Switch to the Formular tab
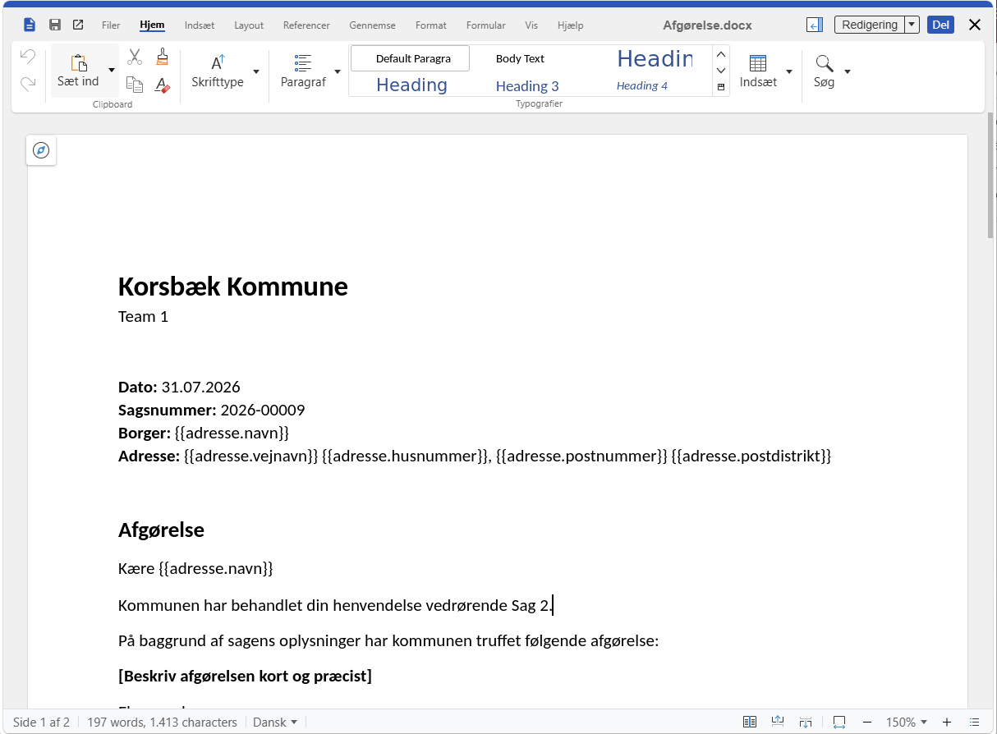 [486, 25]
